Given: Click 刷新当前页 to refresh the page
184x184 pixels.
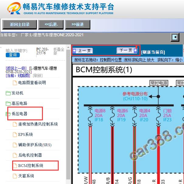Looking at the screenshot, I should [x=153, y=52].
